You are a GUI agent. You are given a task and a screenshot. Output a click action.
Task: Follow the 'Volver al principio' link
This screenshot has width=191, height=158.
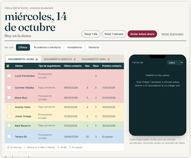(172, 34)
